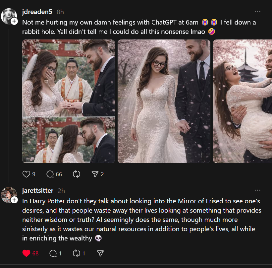The width and height of the screenshot is (272, 268).
Task: Open the pagoda lift photo thumbnail
Action: coord(242,101)
